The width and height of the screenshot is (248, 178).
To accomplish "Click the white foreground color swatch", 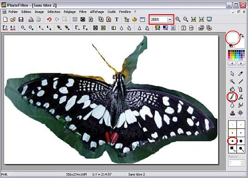I will [x=232, y=38].
